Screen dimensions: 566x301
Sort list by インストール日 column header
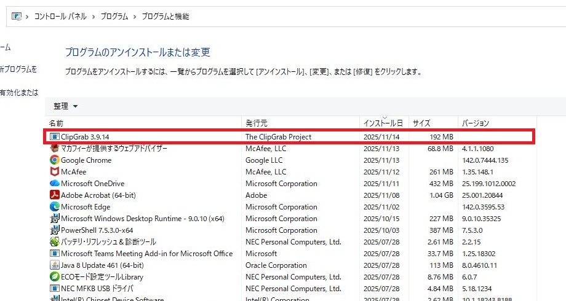(x=383, y=123)
